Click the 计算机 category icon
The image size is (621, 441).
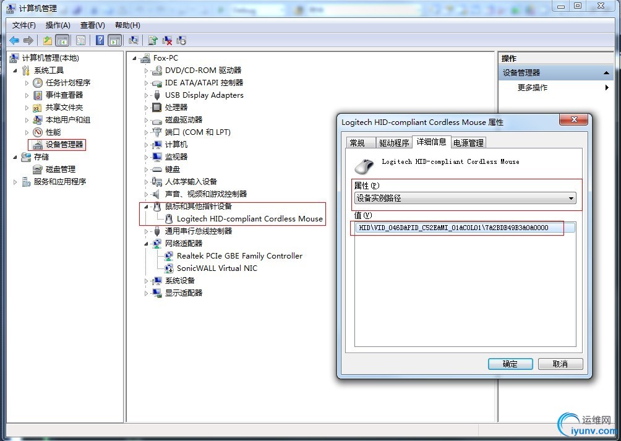pos(157,145)
